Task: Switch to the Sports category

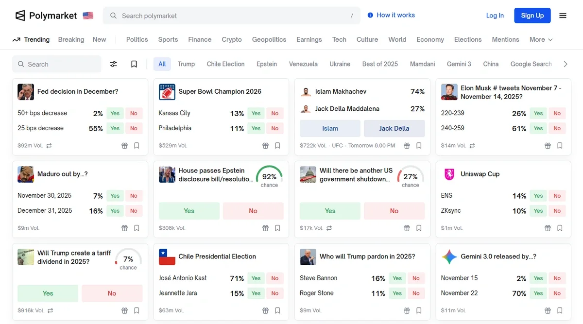Action: (x=168, y=39)
